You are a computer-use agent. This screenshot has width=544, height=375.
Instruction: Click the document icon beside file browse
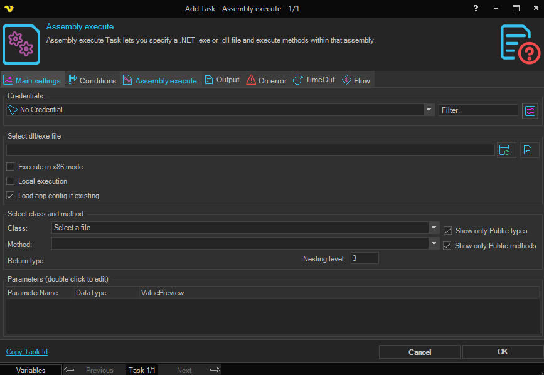coord(528,150)
